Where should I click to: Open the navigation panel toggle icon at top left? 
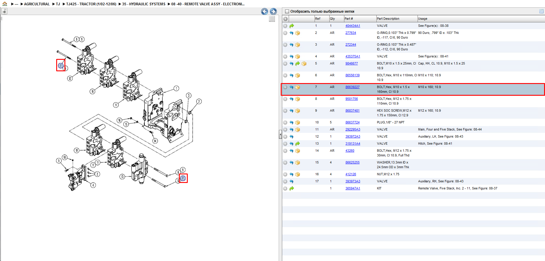pos(4,11)
